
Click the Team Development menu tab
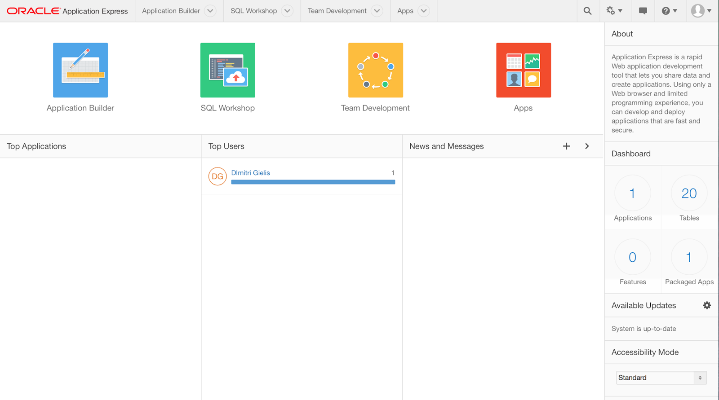coord(337,11)
